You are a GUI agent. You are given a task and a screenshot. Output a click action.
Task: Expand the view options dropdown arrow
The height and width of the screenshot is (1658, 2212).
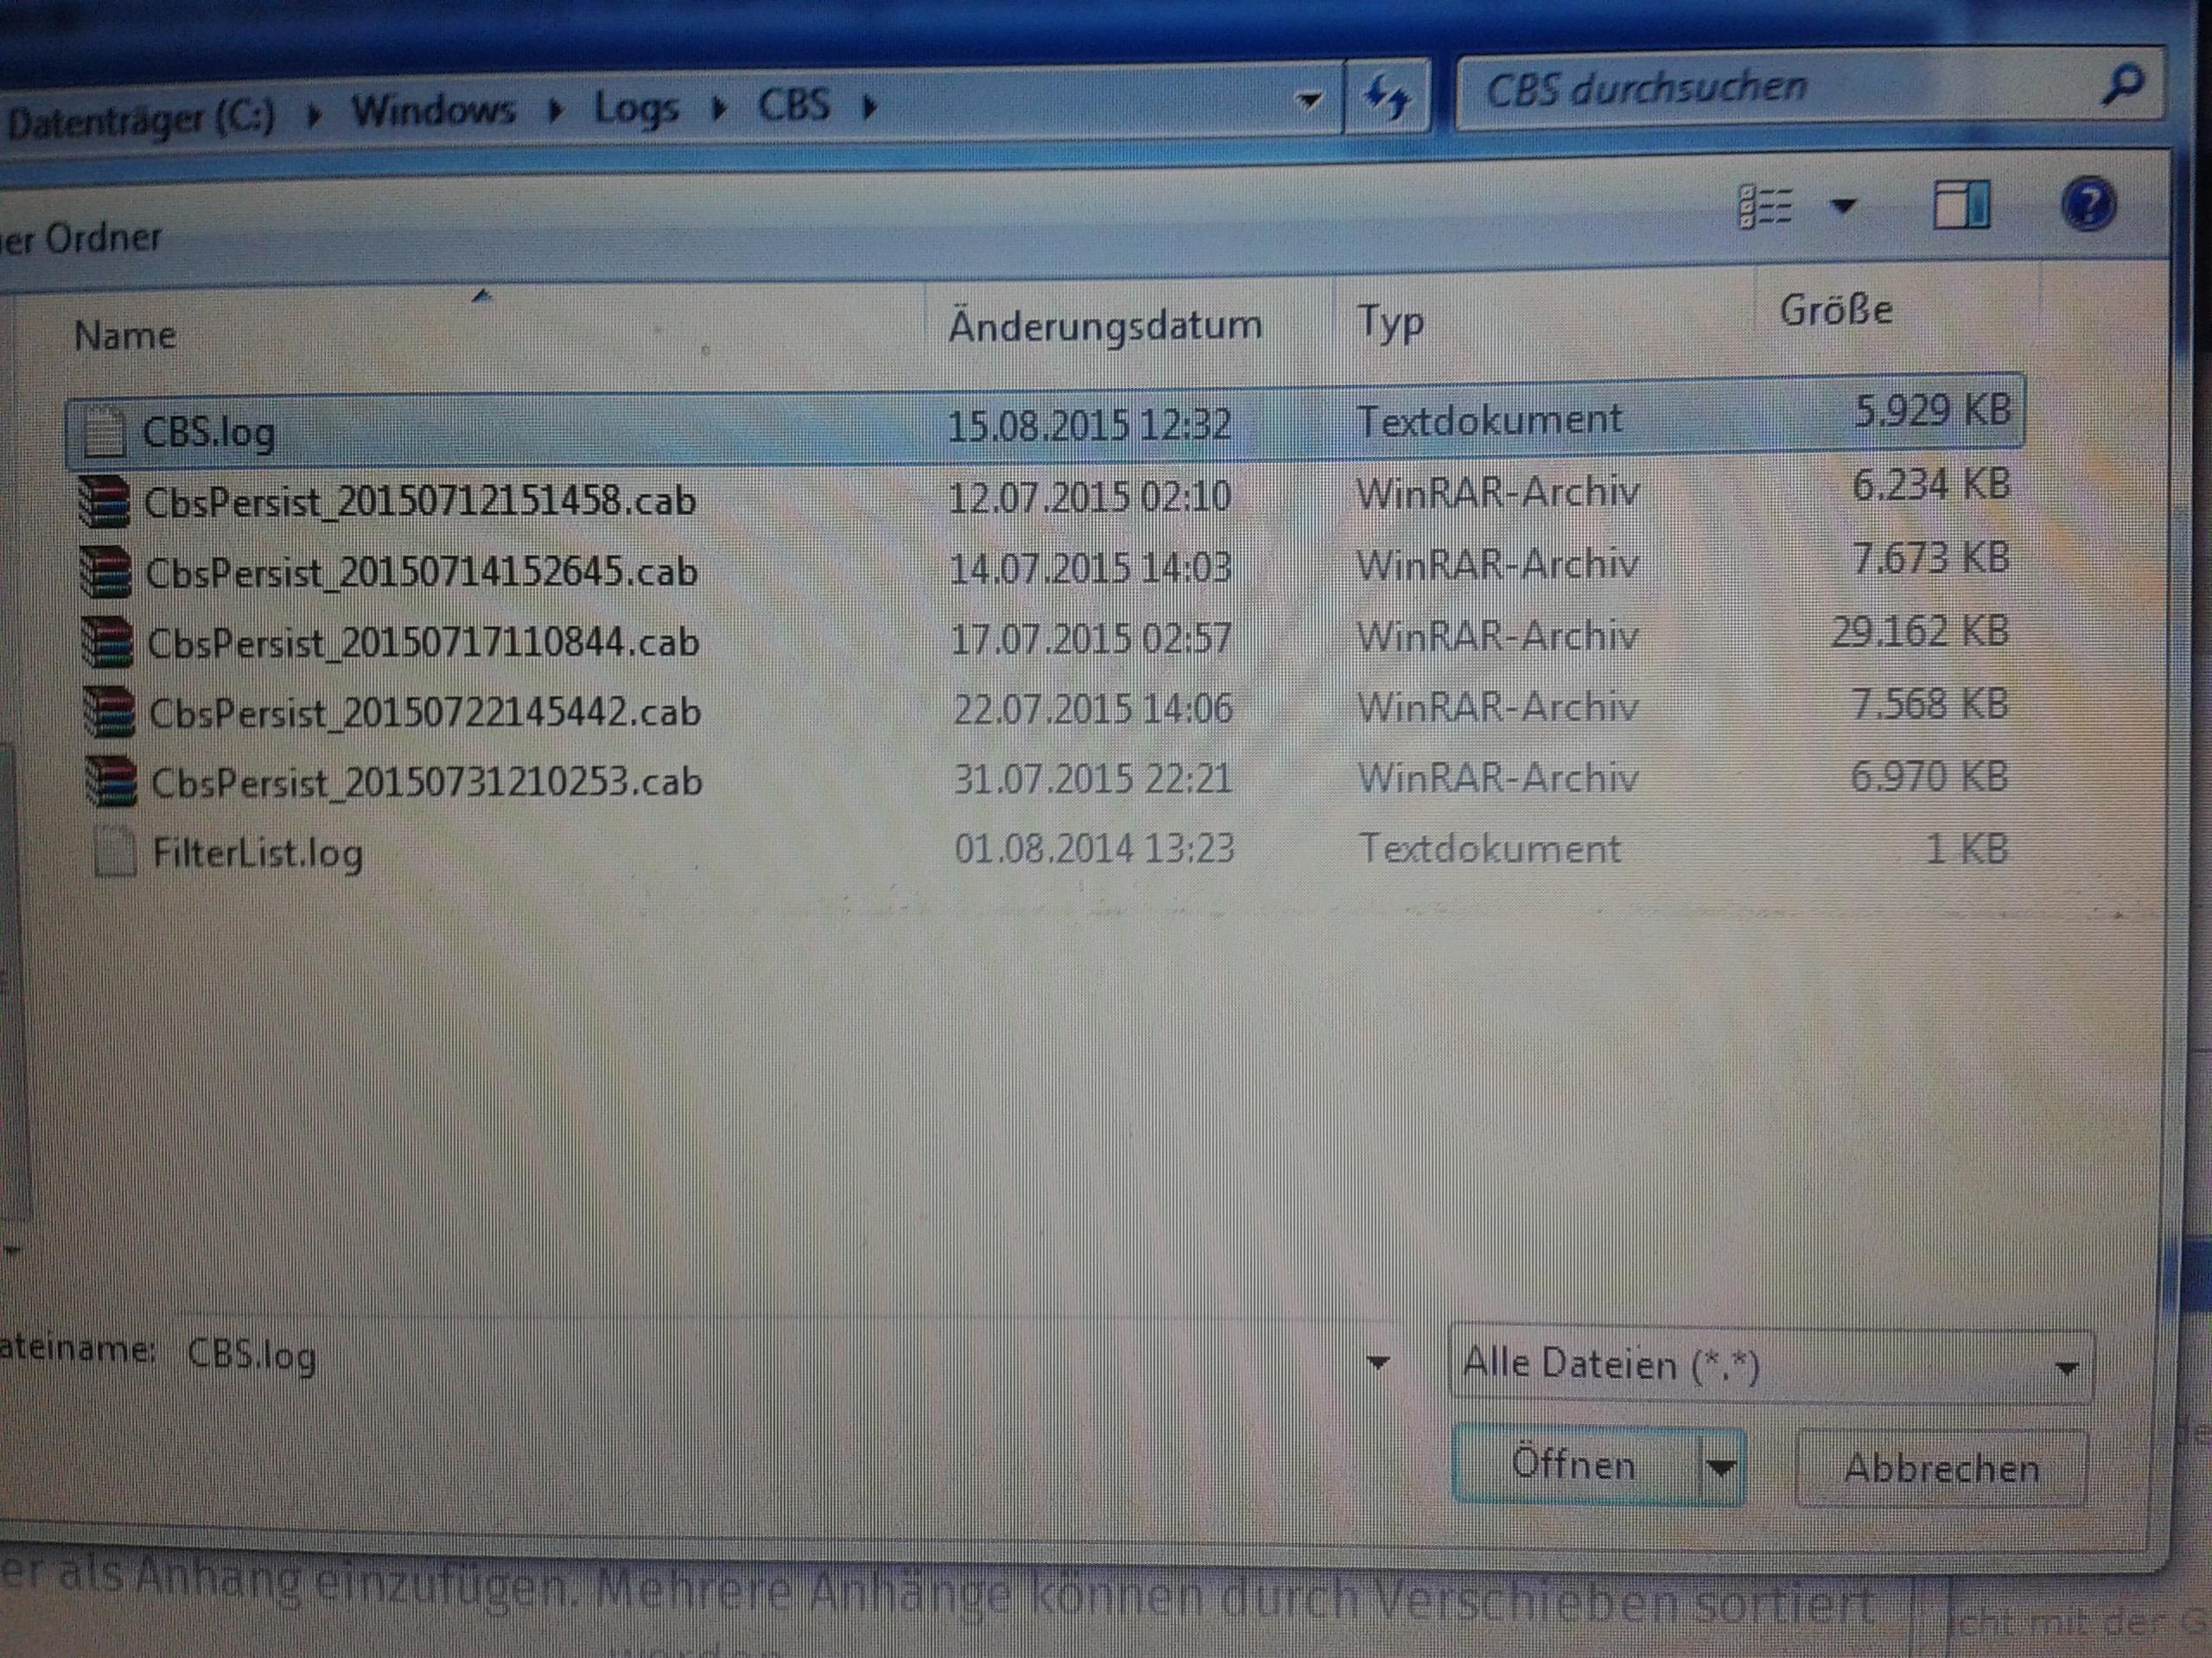(1843, 206)
